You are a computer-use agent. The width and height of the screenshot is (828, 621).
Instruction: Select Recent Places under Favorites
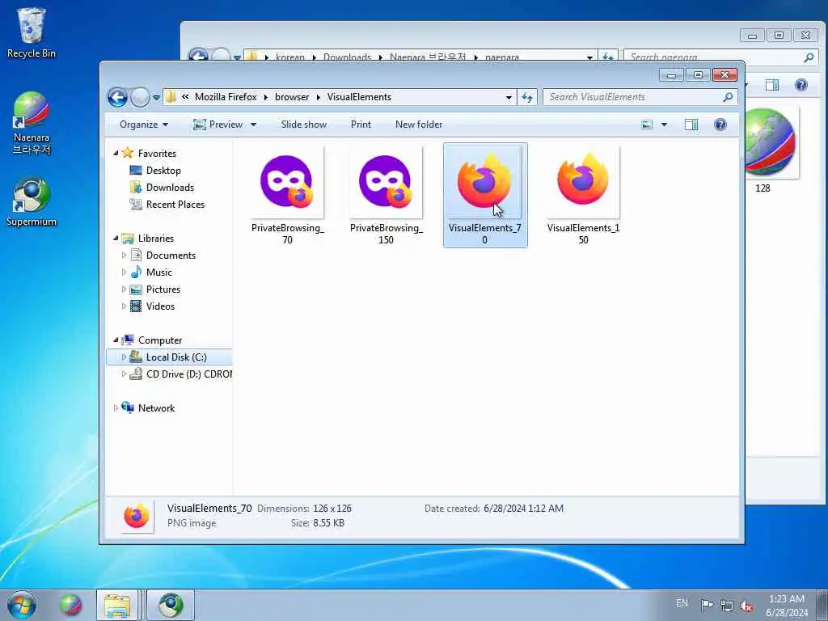[x=175, y=205]
